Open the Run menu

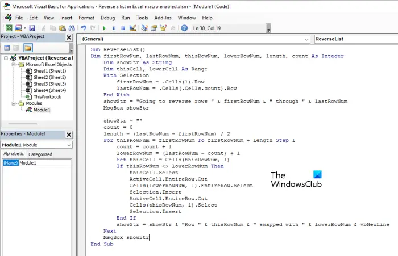point(126,18)
